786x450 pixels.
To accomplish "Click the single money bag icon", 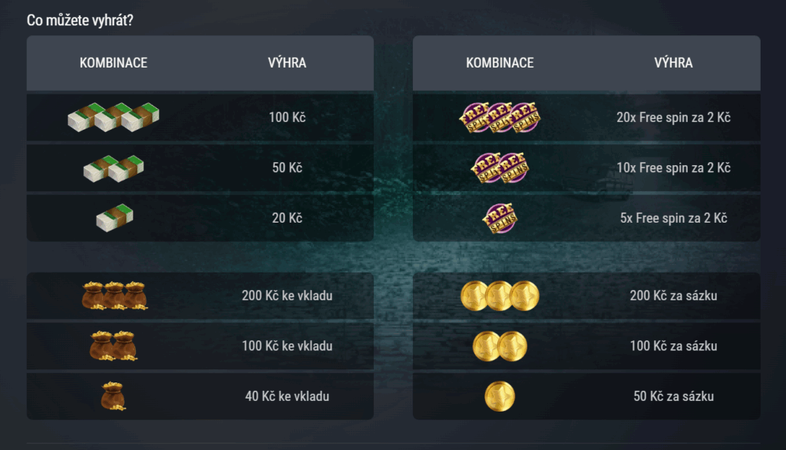I will click(114, 396).
